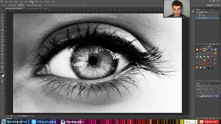The image size is (221, 124).
Task: Select the Dodge tool
Action: (2, 51)
